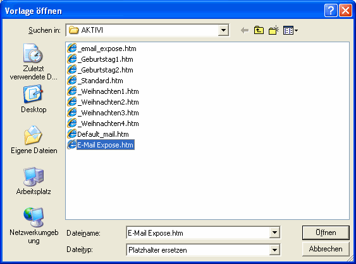Screen dimensions: 356x264
Task: Go to Desktop in places bar
Action: tap(34, 99)
